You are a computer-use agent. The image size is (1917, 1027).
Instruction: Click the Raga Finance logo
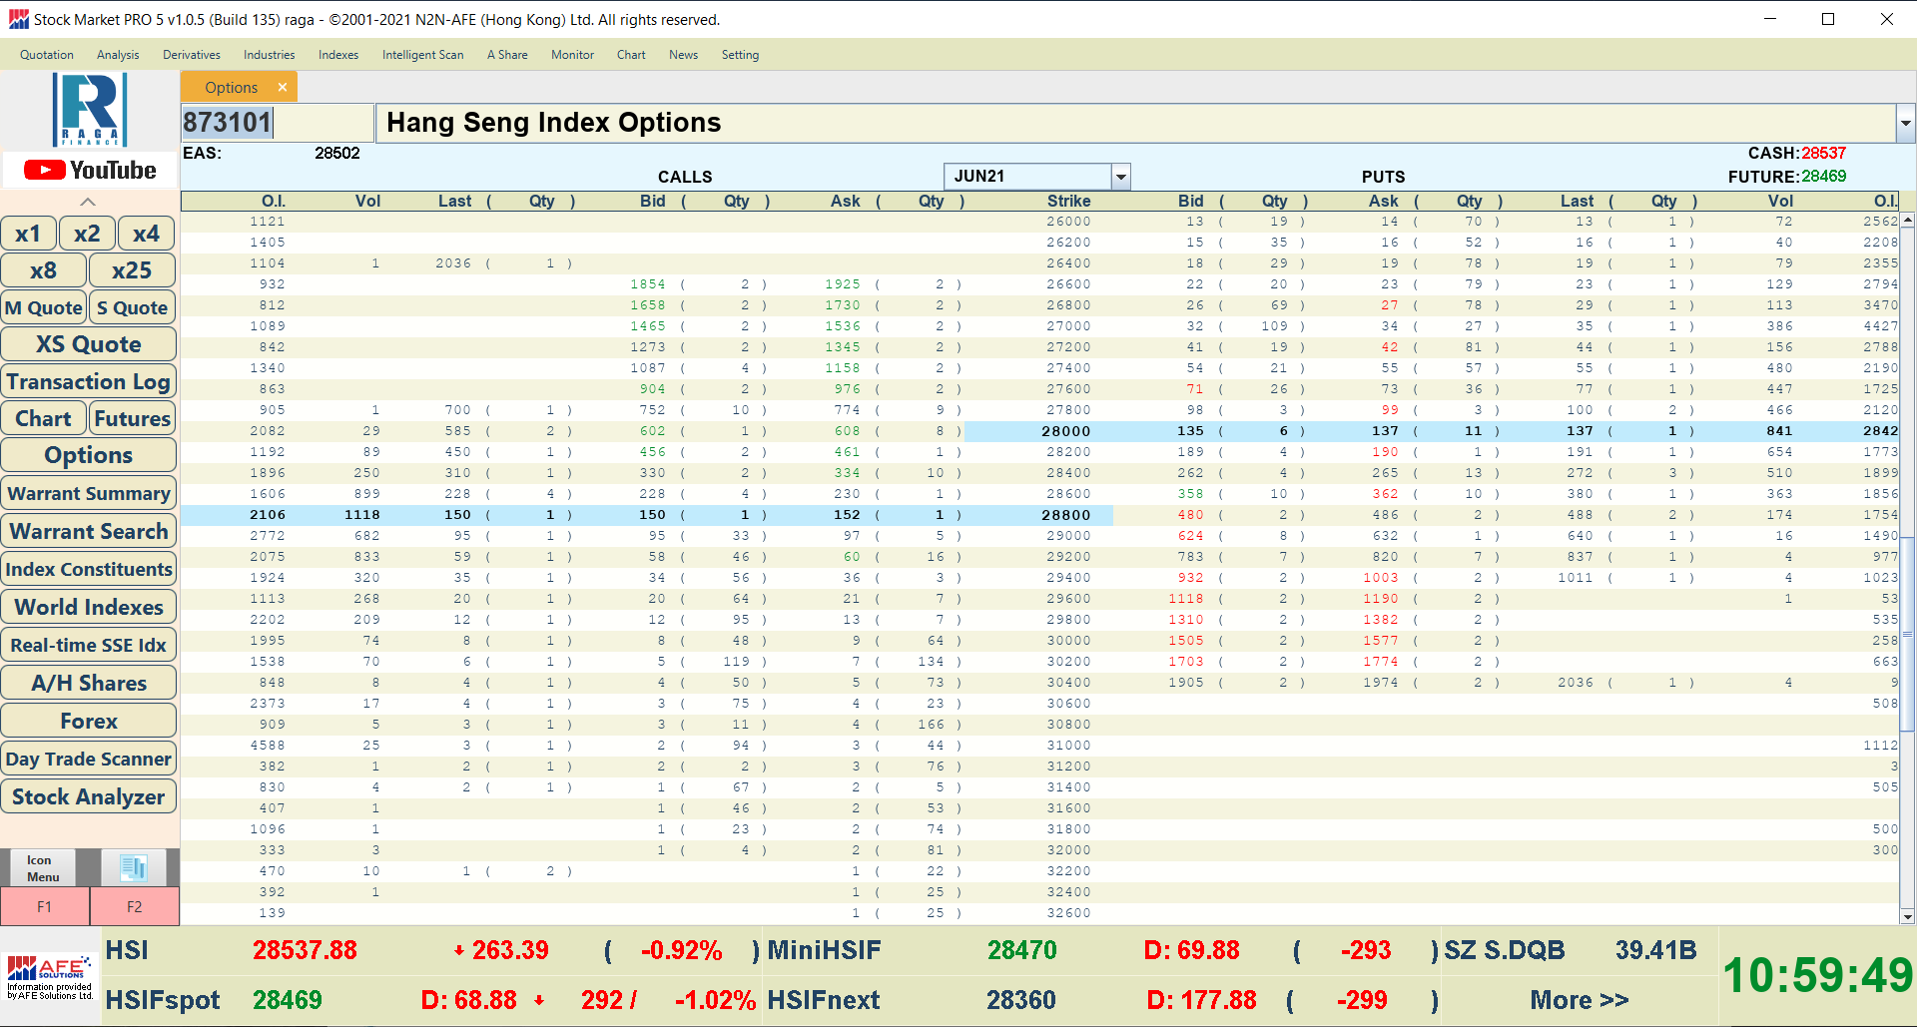tap(89, 110)
